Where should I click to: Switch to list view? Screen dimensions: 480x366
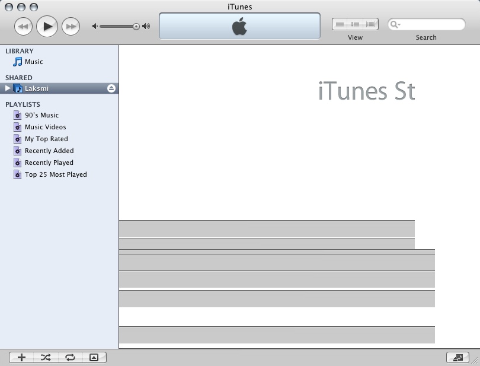tap(340, 24)
